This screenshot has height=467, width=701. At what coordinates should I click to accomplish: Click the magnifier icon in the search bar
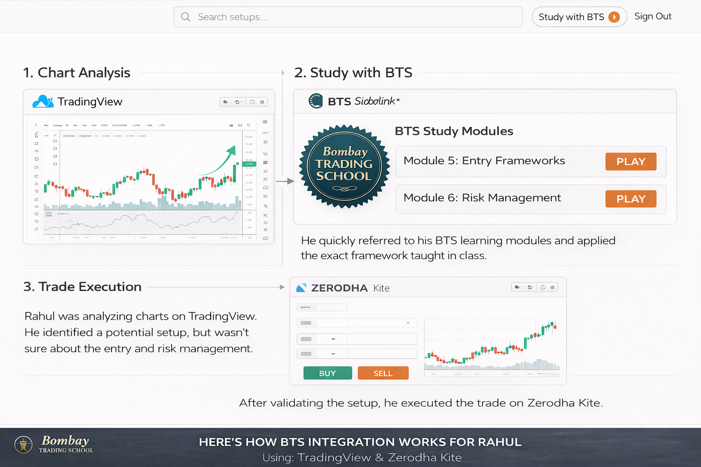click(186, 17)
